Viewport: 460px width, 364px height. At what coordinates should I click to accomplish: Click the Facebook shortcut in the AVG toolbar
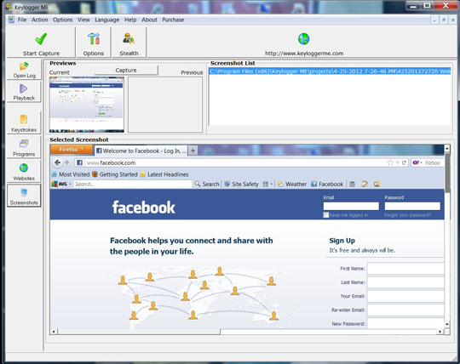(327, 184)
